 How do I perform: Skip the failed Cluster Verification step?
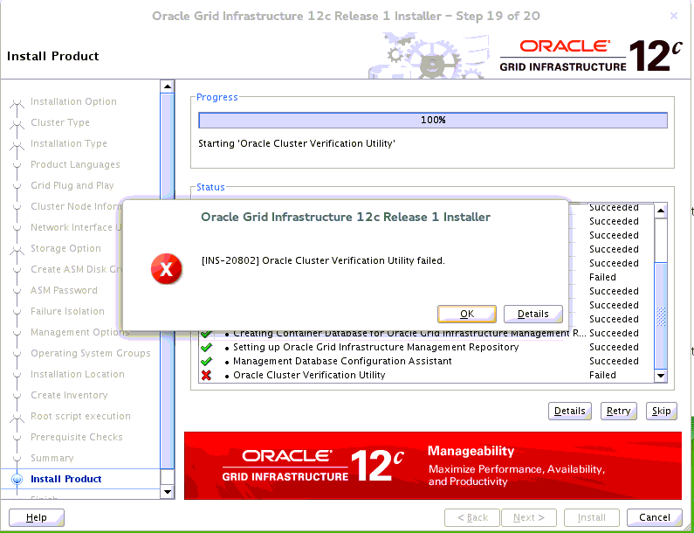(661, 412)
